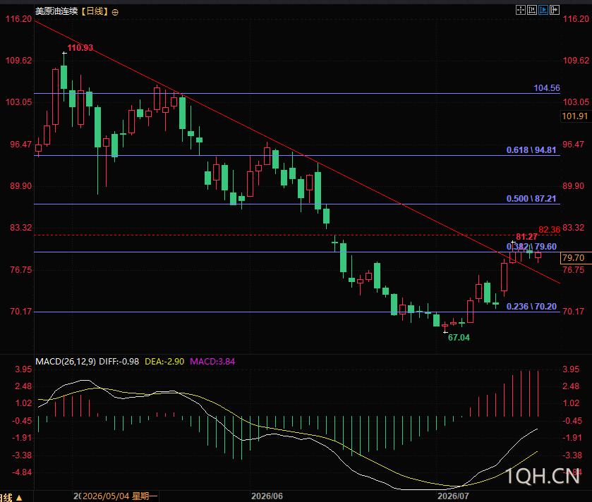This screenshot has height=502, width=592.
Task: Click the 2026/07 date axis marker
Action: [453, 496]
